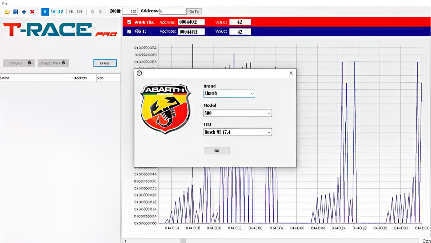Enable the 8-bit view toggle

coord(45,12)
